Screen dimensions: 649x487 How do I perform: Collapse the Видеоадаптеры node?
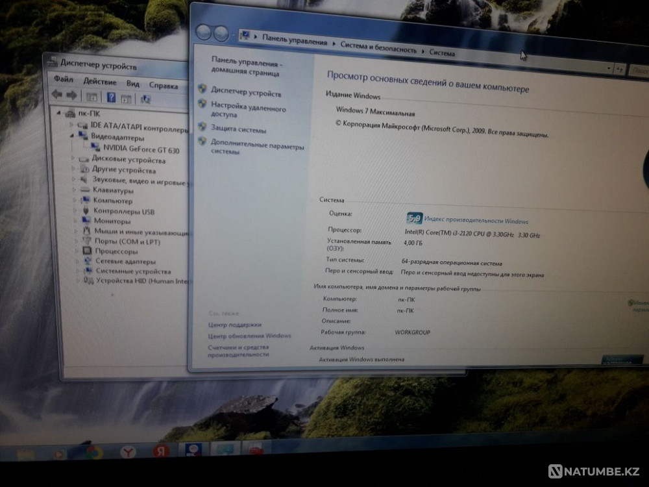click(x=72, y=135)
